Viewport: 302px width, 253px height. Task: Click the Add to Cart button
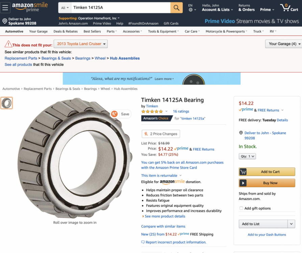(267, 172)
